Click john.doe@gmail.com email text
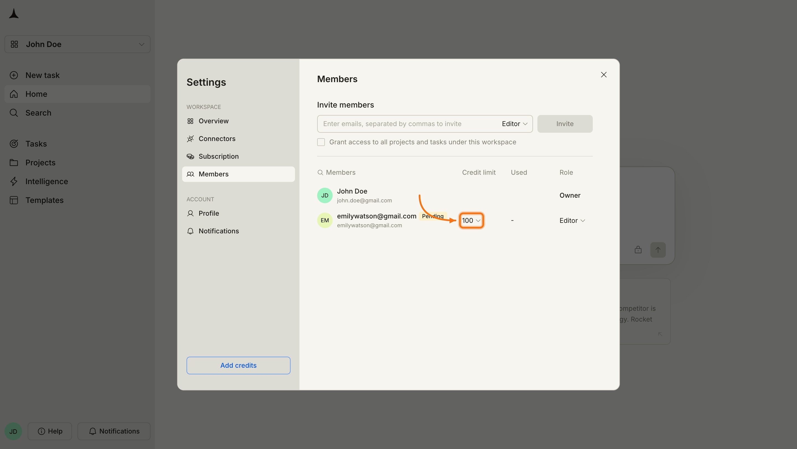The width and height of the screenshot is (797, 449). (364, 200)
